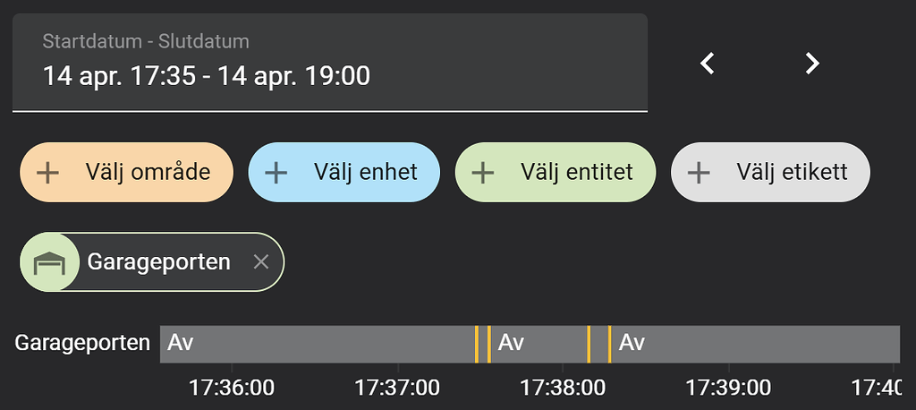The height and width of the screenshot is (410, 916).
Task: Click the first Av segment in timeline
Action: (318, 344)
